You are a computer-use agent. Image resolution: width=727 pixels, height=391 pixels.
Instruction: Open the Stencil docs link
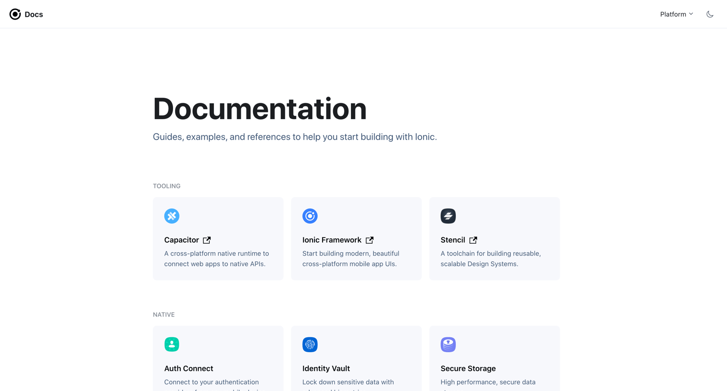pyautogui.click(x=452, y=240)
